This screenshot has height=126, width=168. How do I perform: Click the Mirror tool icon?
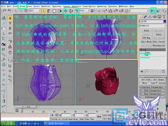(153, 11)
